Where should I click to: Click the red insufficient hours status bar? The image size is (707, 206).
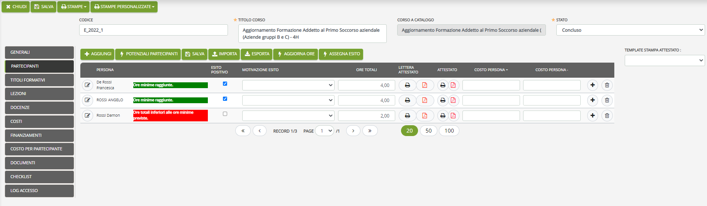(170, 116)
